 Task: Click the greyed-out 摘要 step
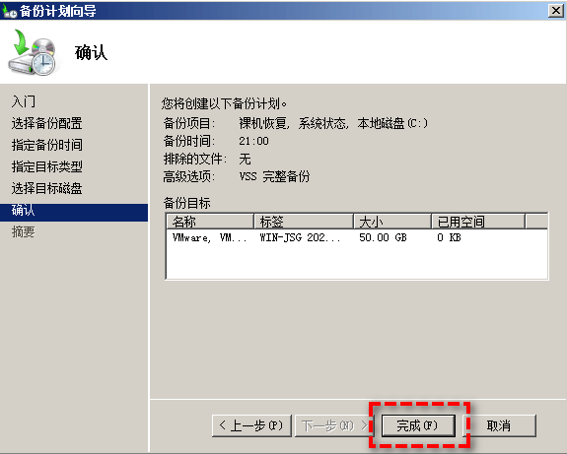(x=23, y=231)
